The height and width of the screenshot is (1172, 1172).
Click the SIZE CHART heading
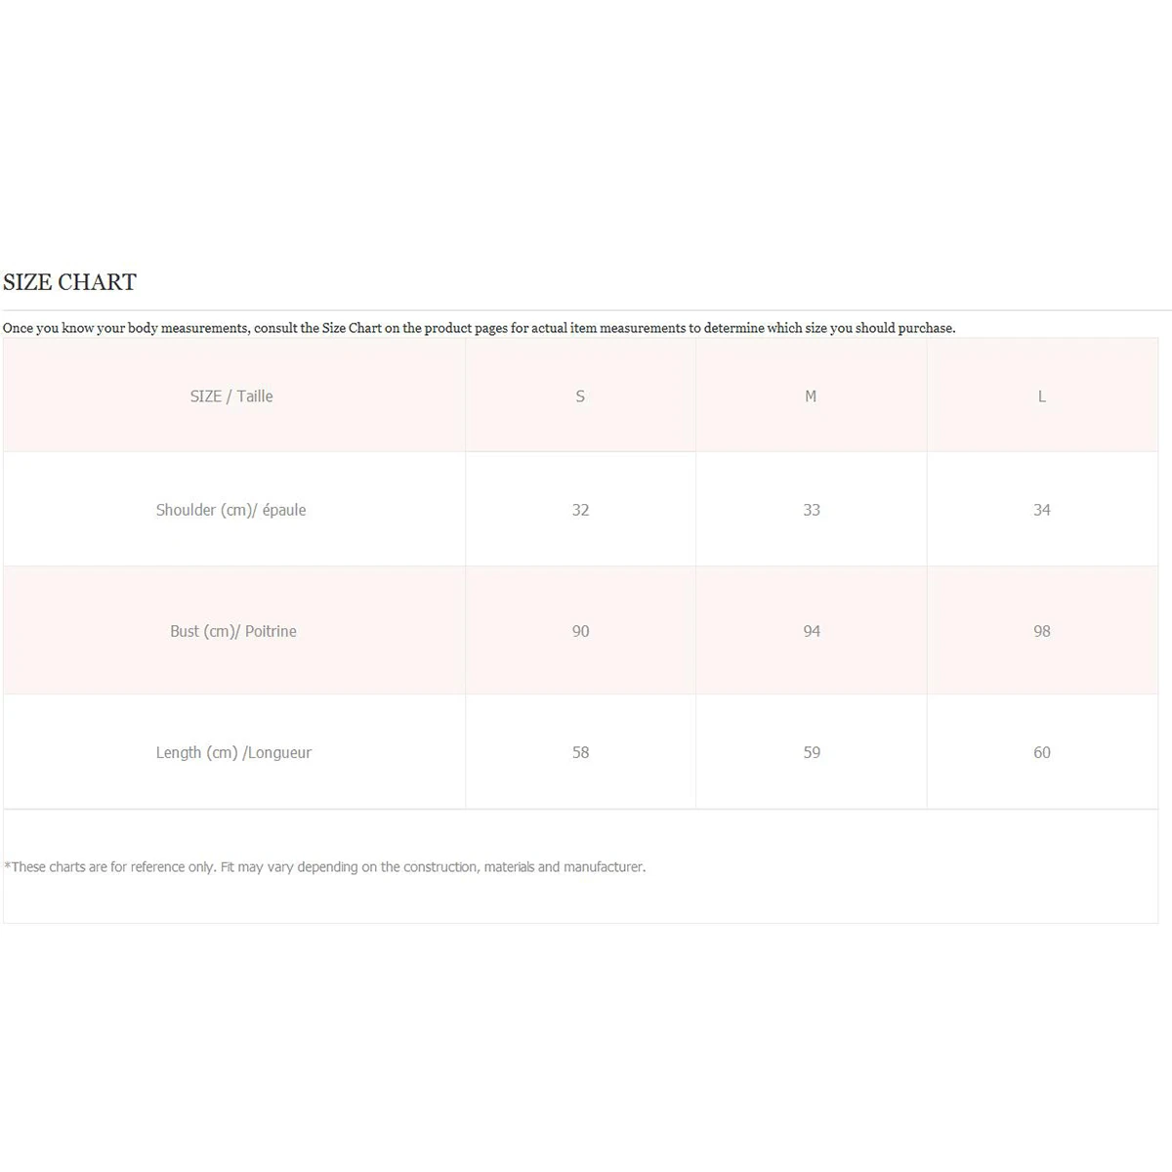tap(69, 282)
